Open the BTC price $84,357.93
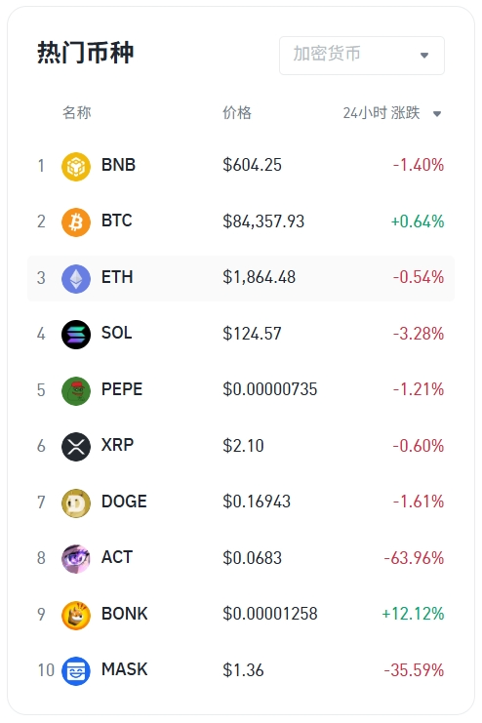 (263, 221)
